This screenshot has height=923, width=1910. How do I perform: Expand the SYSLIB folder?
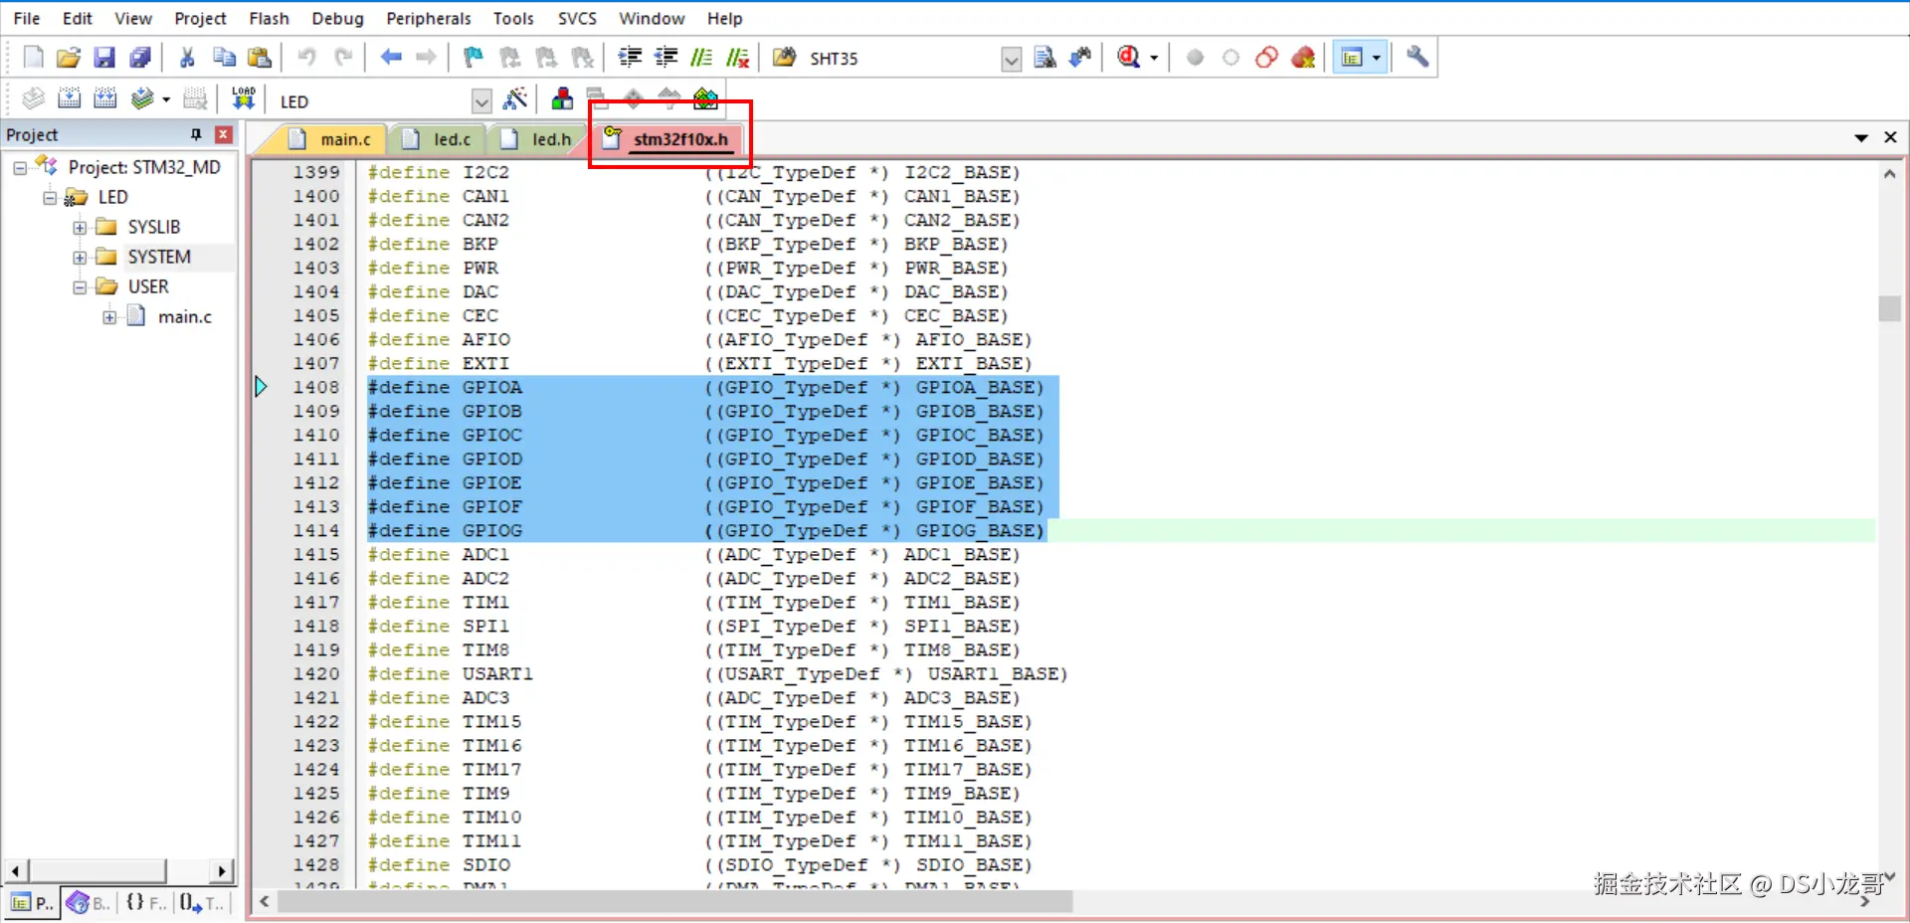click(80, 228)
